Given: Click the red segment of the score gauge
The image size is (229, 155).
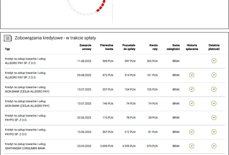Looking at the screenshot, I should pos(101,6).
